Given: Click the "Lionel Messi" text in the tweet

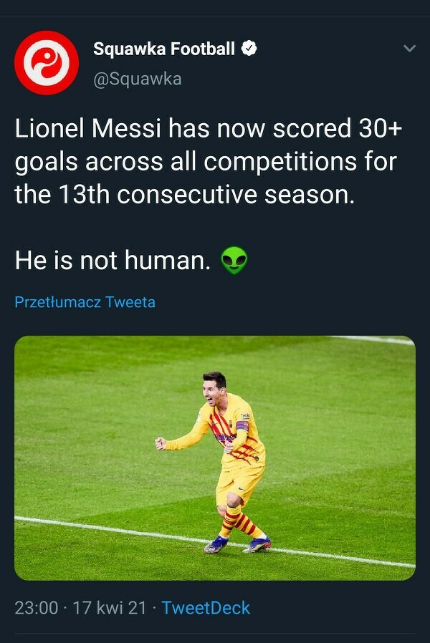Looking at the screenshot, I should 87,129.
